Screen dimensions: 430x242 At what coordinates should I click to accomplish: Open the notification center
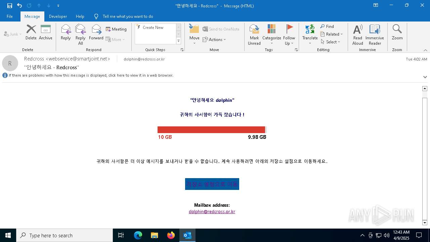(419, 235)
